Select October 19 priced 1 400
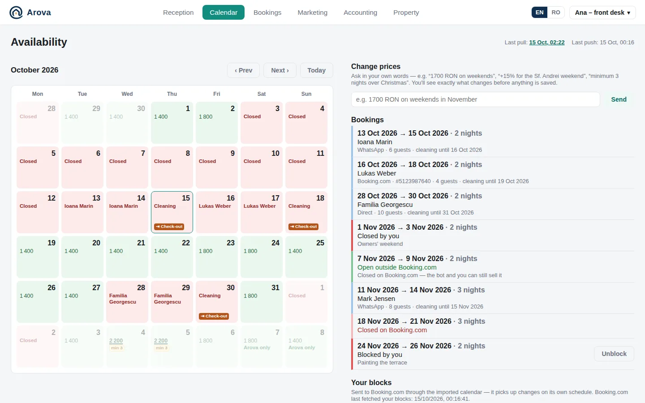This screenshot has height=403, width=645. coord(38,257)
